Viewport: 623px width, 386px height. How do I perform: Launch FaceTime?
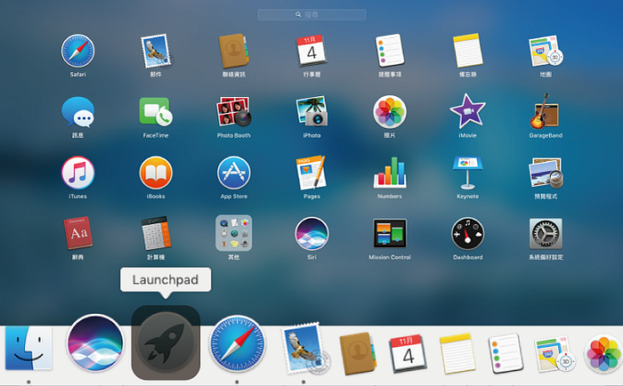coord(156,111)
